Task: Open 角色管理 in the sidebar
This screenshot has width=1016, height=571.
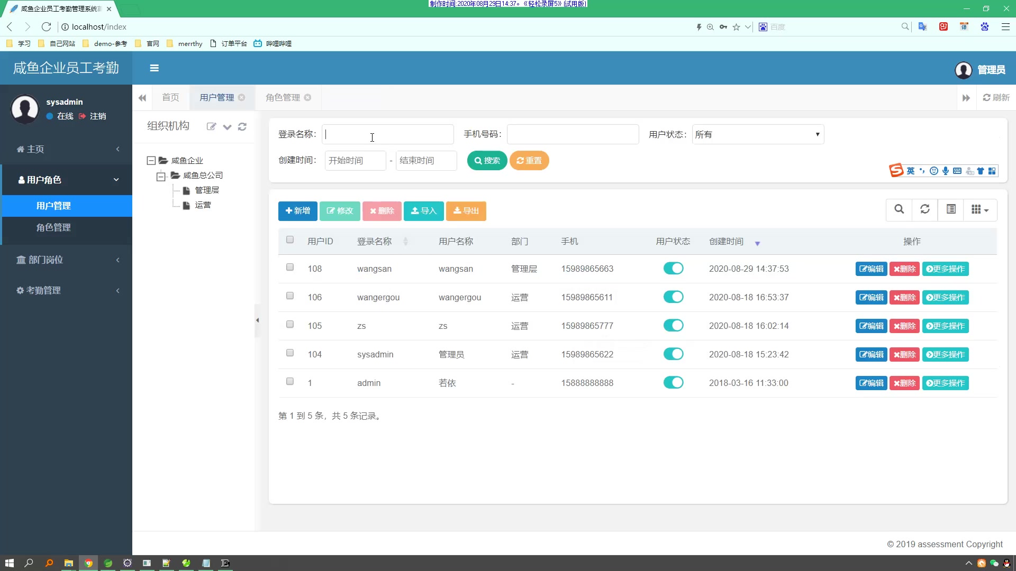Action: [x=53, y=227]
